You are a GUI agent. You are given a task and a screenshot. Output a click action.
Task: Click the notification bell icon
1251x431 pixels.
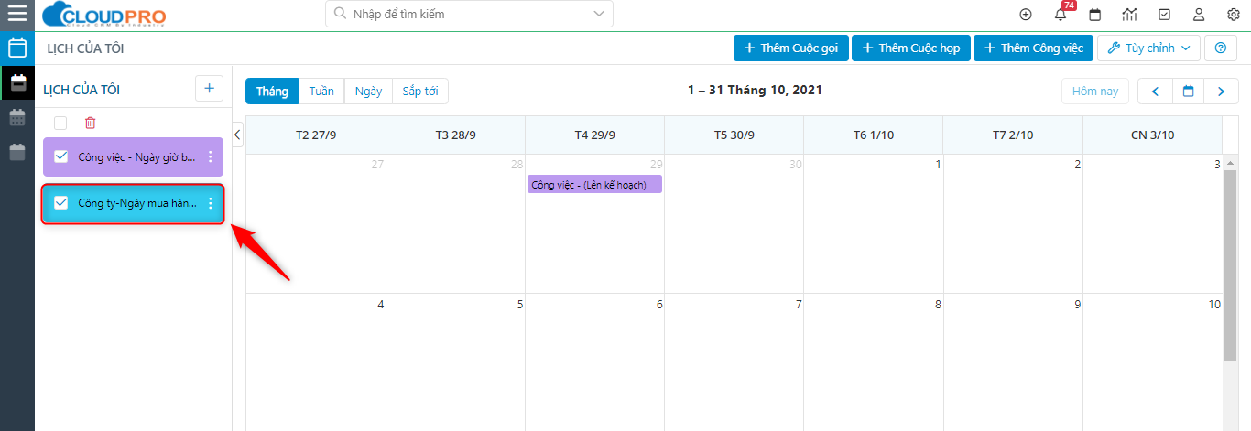tap(1061, 15)
